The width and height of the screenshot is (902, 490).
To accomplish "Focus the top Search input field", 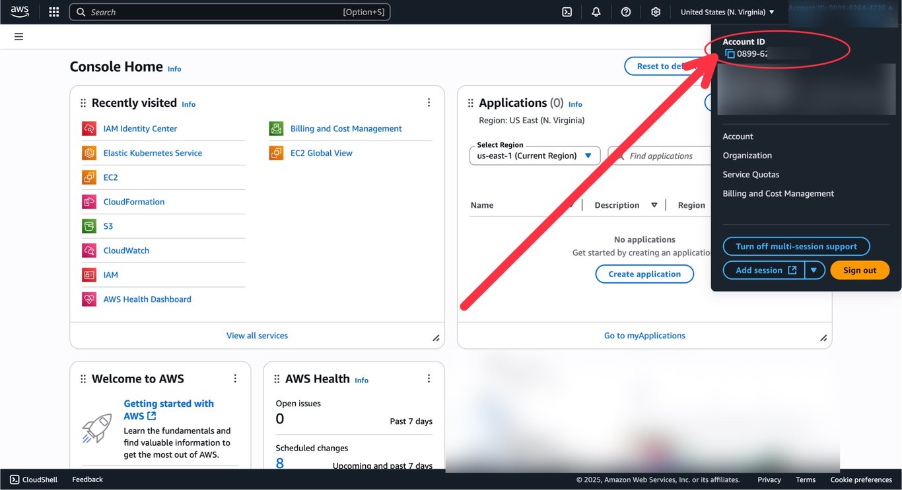I will [x=230, y=12].
